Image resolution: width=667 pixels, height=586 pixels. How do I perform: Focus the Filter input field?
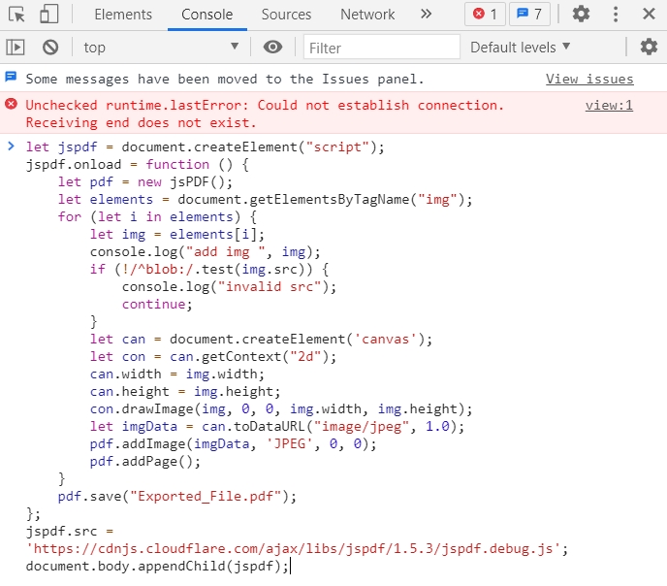coord(382,48)
